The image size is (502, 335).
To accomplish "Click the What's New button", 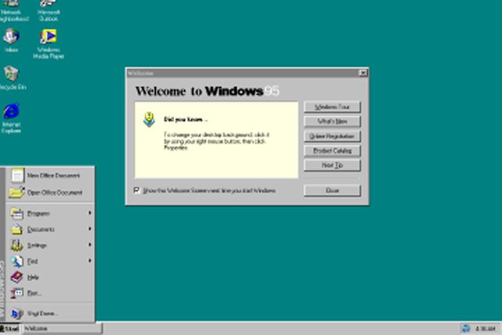I will 332,122.
